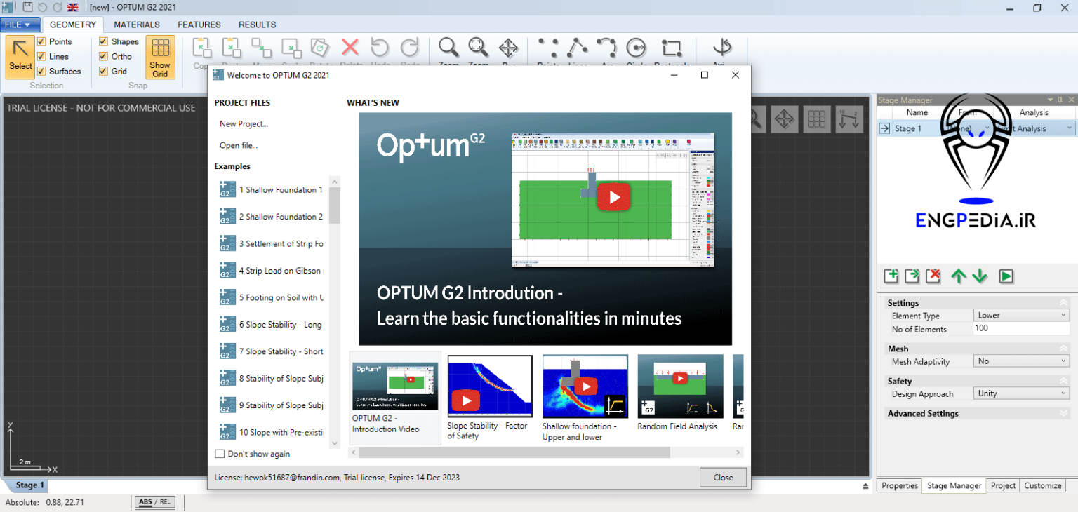Expand the Advanced Settings section

tap(1064, 413)
